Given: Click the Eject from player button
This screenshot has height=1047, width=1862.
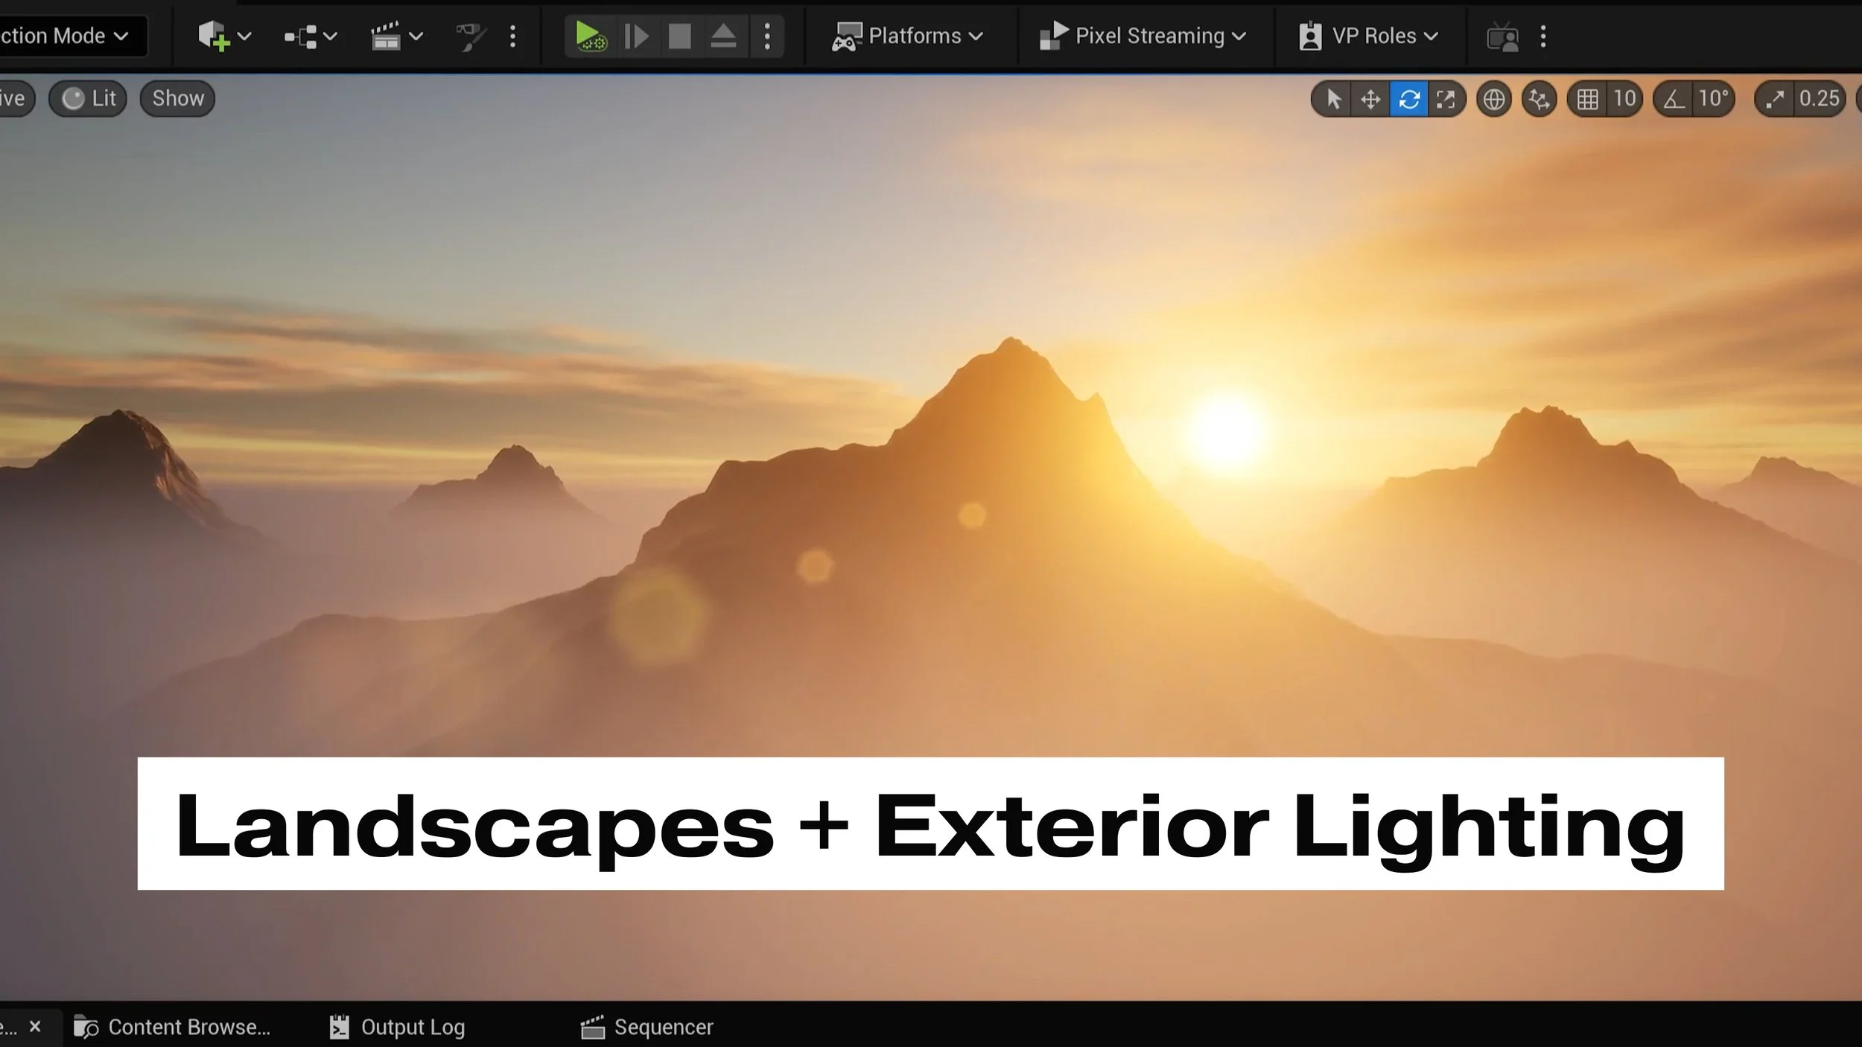Looking at the screenshot, I should click(722, 36).
